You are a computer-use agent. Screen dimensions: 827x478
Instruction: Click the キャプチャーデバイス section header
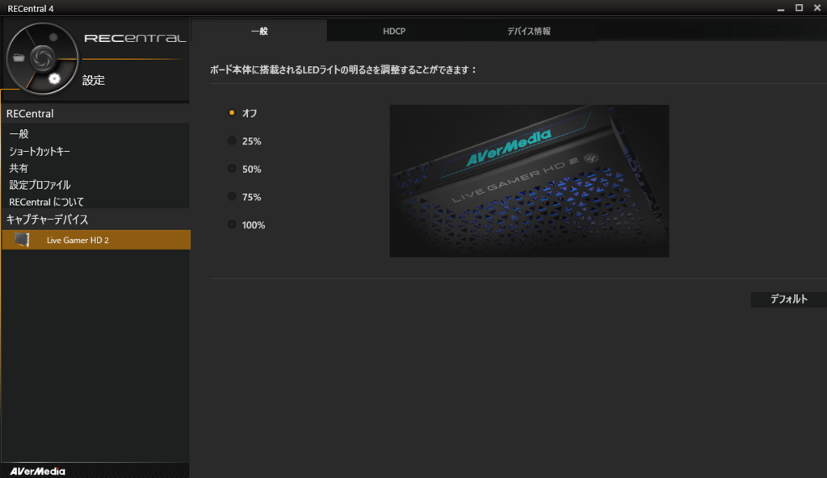click(x=95, y=219)
